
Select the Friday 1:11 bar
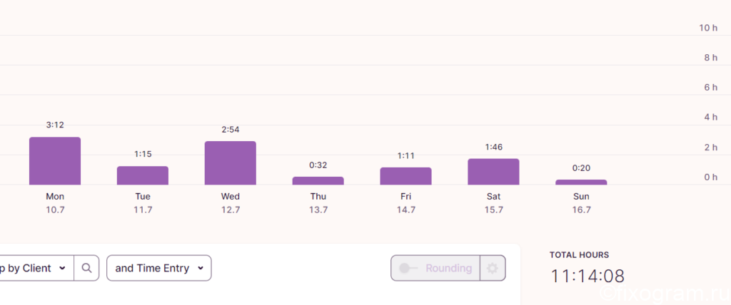point(405,176)
